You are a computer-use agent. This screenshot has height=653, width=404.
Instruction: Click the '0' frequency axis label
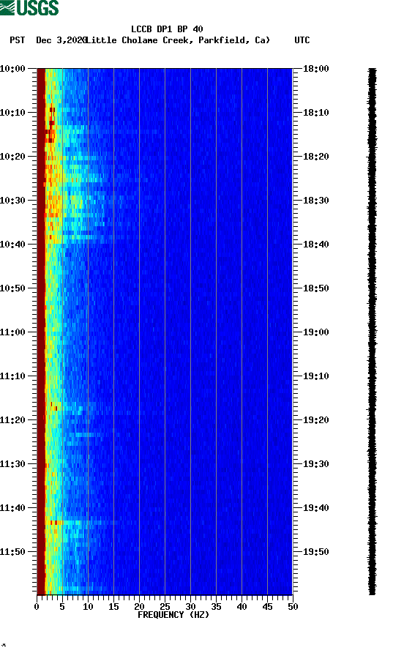pos(37,607)
